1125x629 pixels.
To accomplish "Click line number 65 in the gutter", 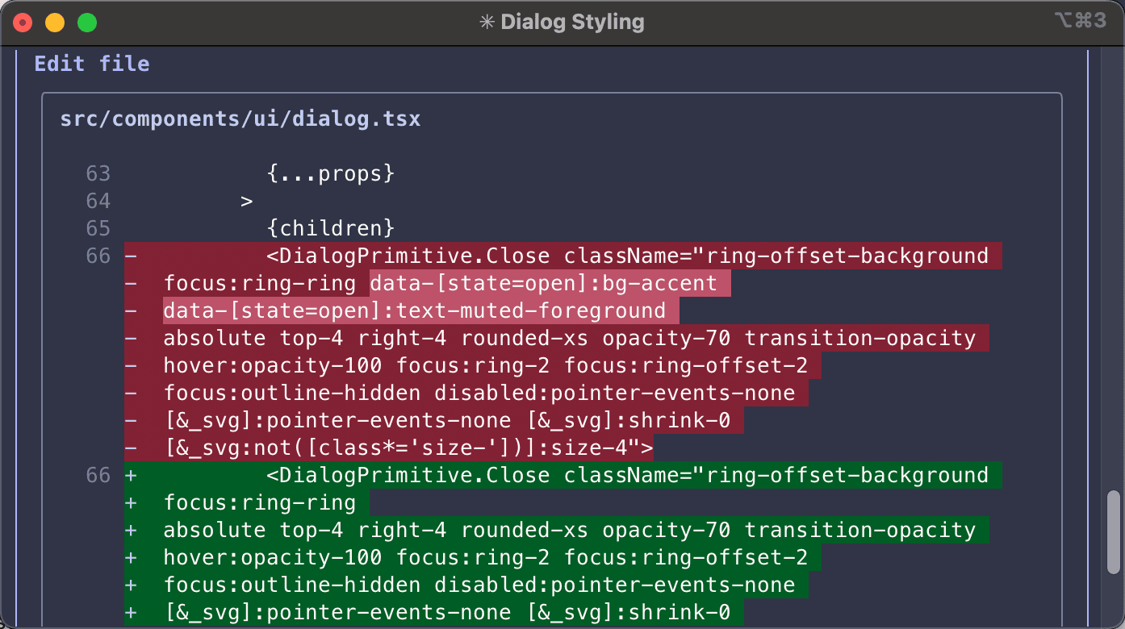I will coord(98,228).
